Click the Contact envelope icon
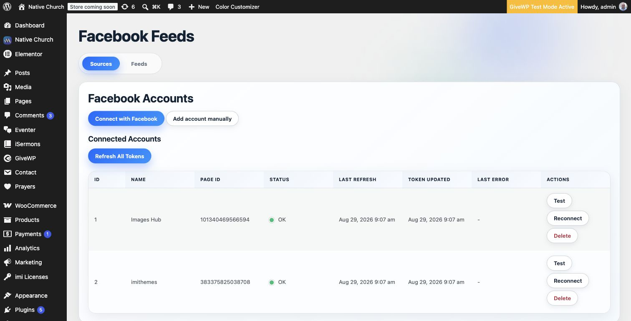This screenshot has height=321, width=631. pyautogui.click(x=8, y=172)
